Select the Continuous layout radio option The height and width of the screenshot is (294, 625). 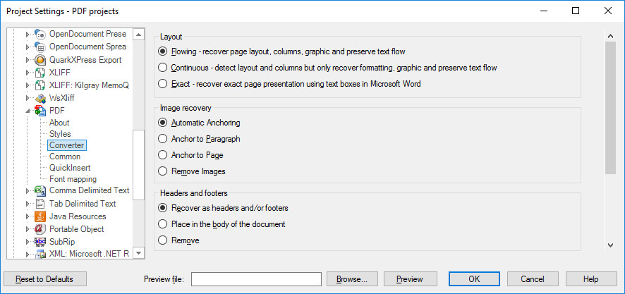163,68
